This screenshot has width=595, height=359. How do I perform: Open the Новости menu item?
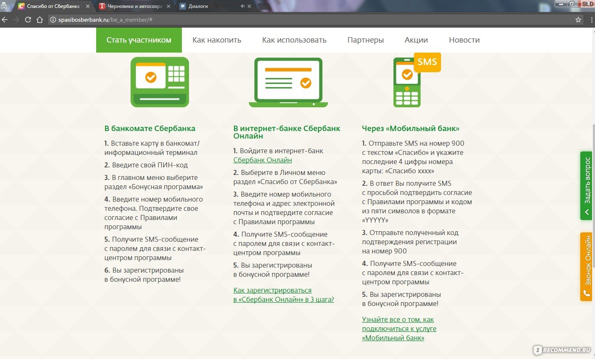tap(464, 40)
